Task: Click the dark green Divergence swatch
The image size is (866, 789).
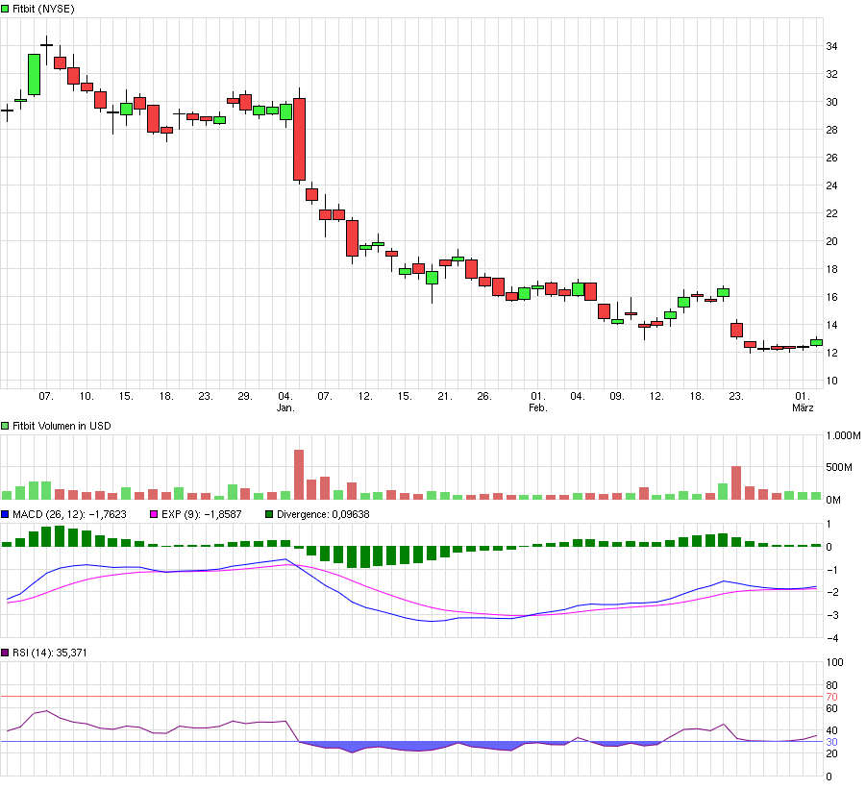Action: 269,514
